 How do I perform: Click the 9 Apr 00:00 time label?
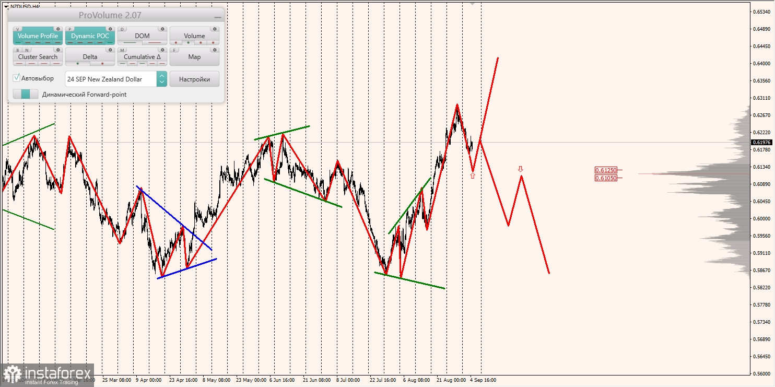tap(149, 380)
